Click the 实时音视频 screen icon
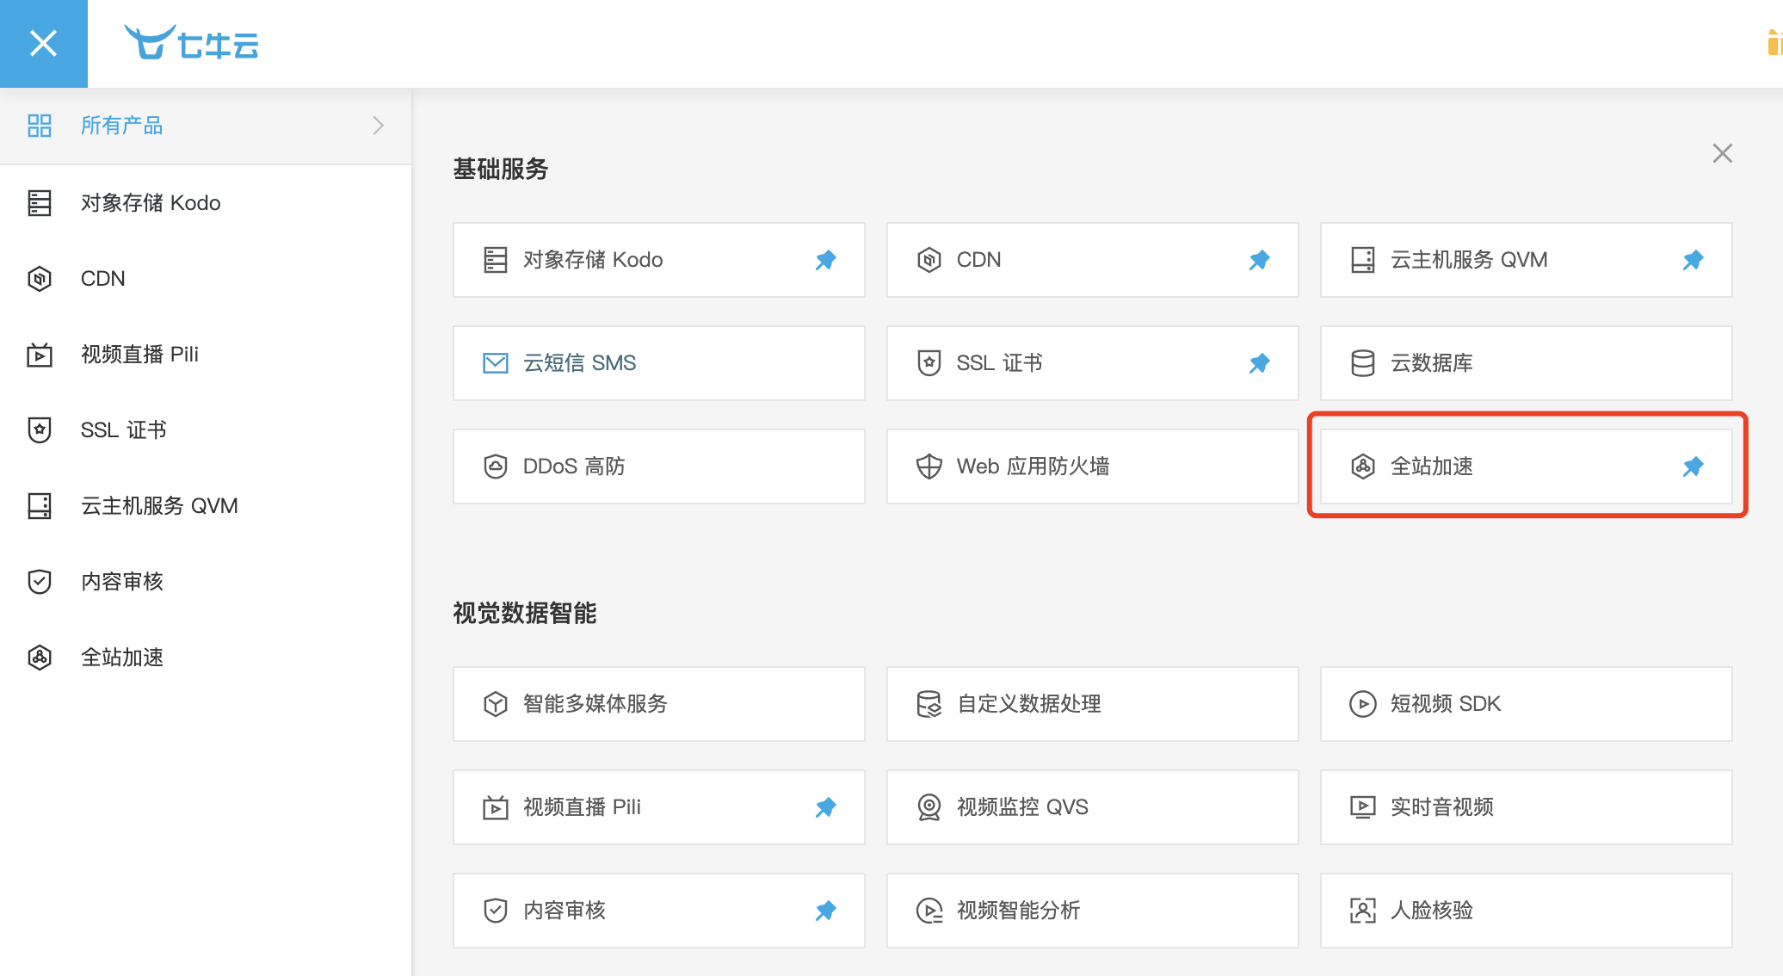The width and height of the screenshot is (1783, 976). coord(1363,807)
